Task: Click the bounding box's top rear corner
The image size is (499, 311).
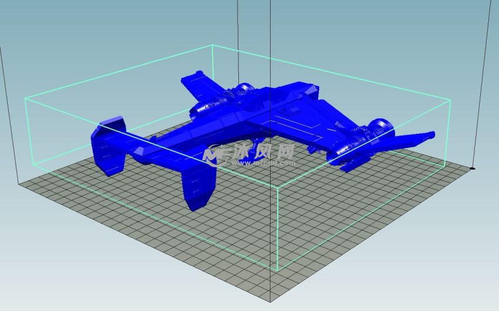Action: coord(211,46)
